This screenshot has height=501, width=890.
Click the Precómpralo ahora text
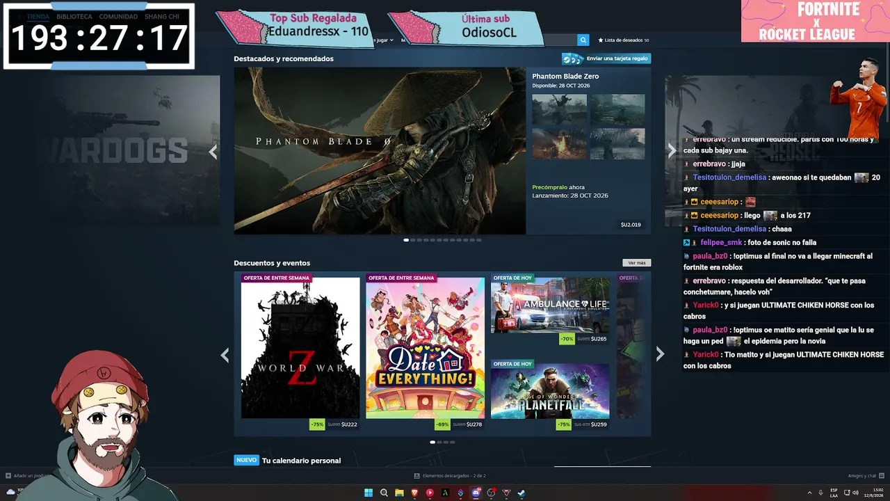click(558, 187)
